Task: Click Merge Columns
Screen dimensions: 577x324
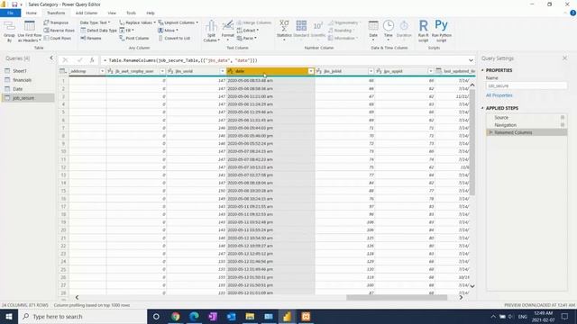Action: [254, 22]
